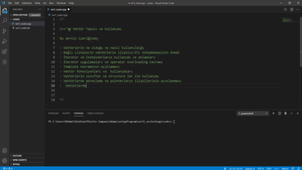Click line 'Template kavramının açıklaması'
Image resolution: width=302 pixels, height=170 pixels.
[91, 67]
